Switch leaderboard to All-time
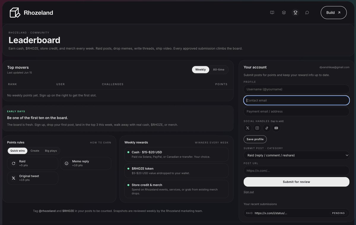Screen dimensions: 356x225 219,70
